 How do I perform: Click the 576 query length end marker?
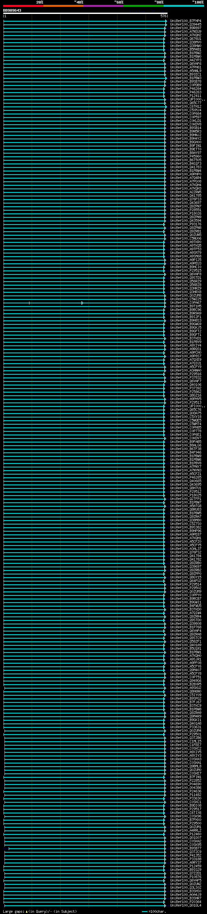(163, 16)
